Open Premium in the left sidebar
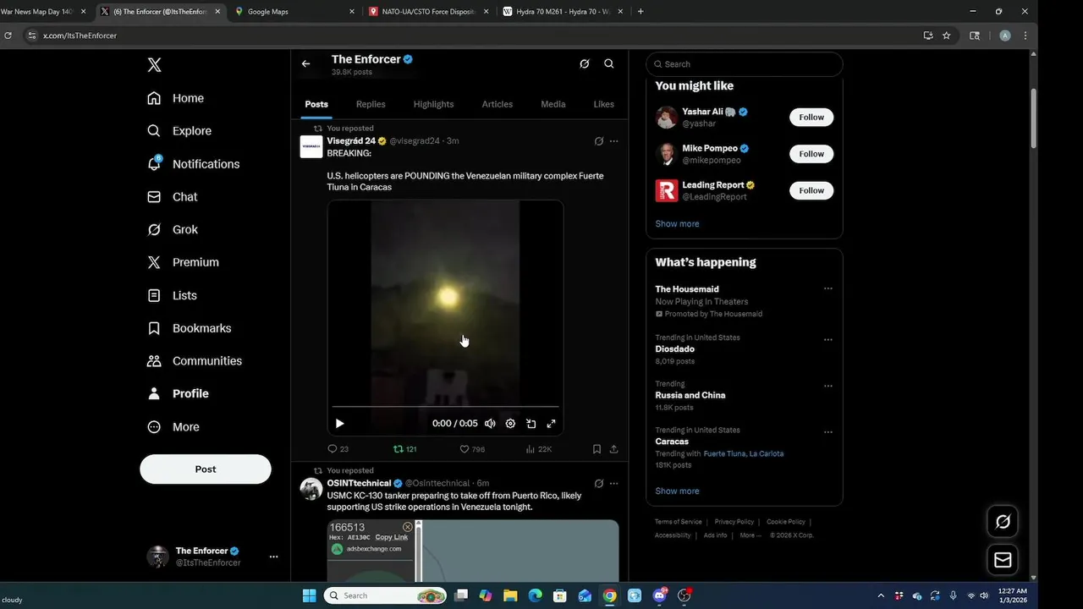 (x=183, y=262)
